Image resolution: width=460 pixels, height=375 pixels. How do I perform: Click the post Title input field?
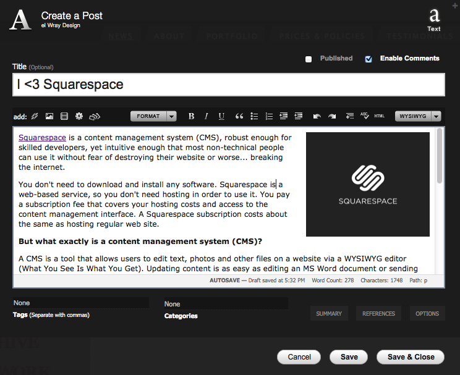pyautogui.click(x=229, y=85)
